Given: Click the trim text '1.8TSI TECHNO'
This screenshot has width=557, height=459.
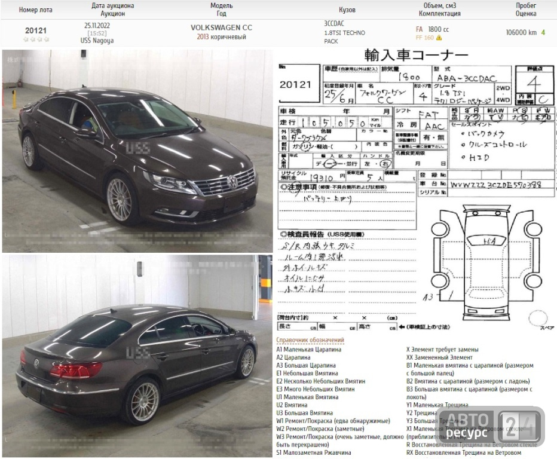Looking at the screenshot, I should click(344, 33).
